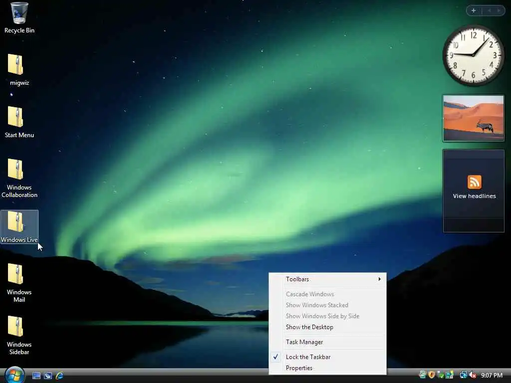Click the sidebar next page arrow

point(499,11)
